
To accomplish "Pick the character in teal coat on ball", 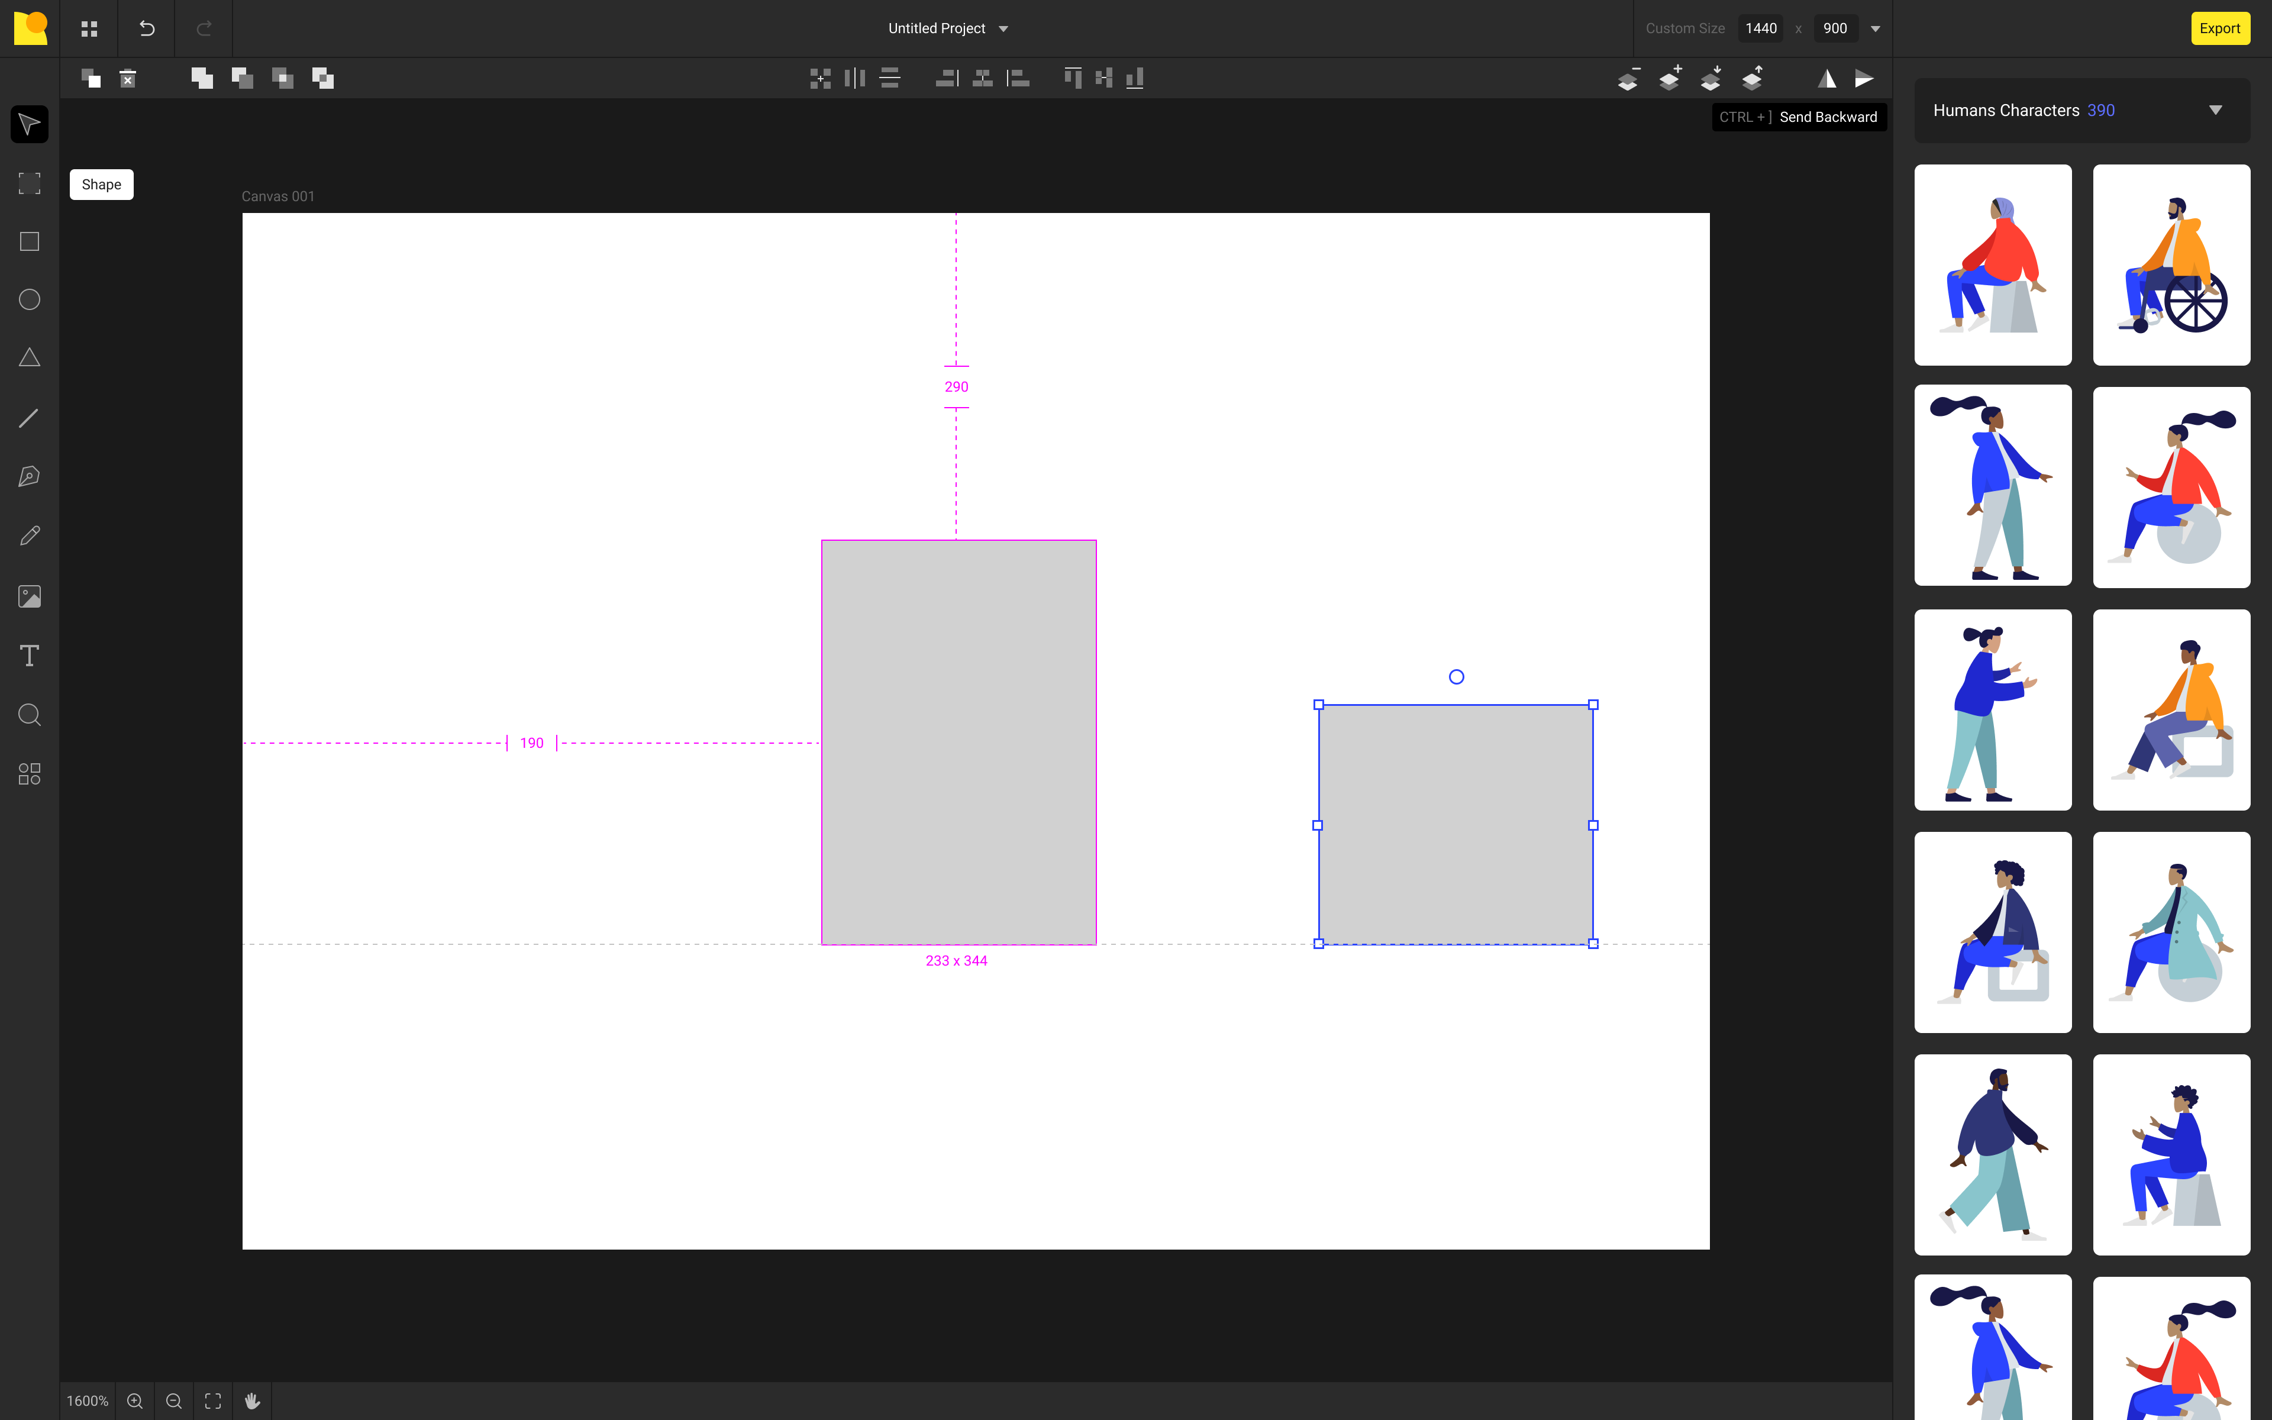I will coord(2171,932).
